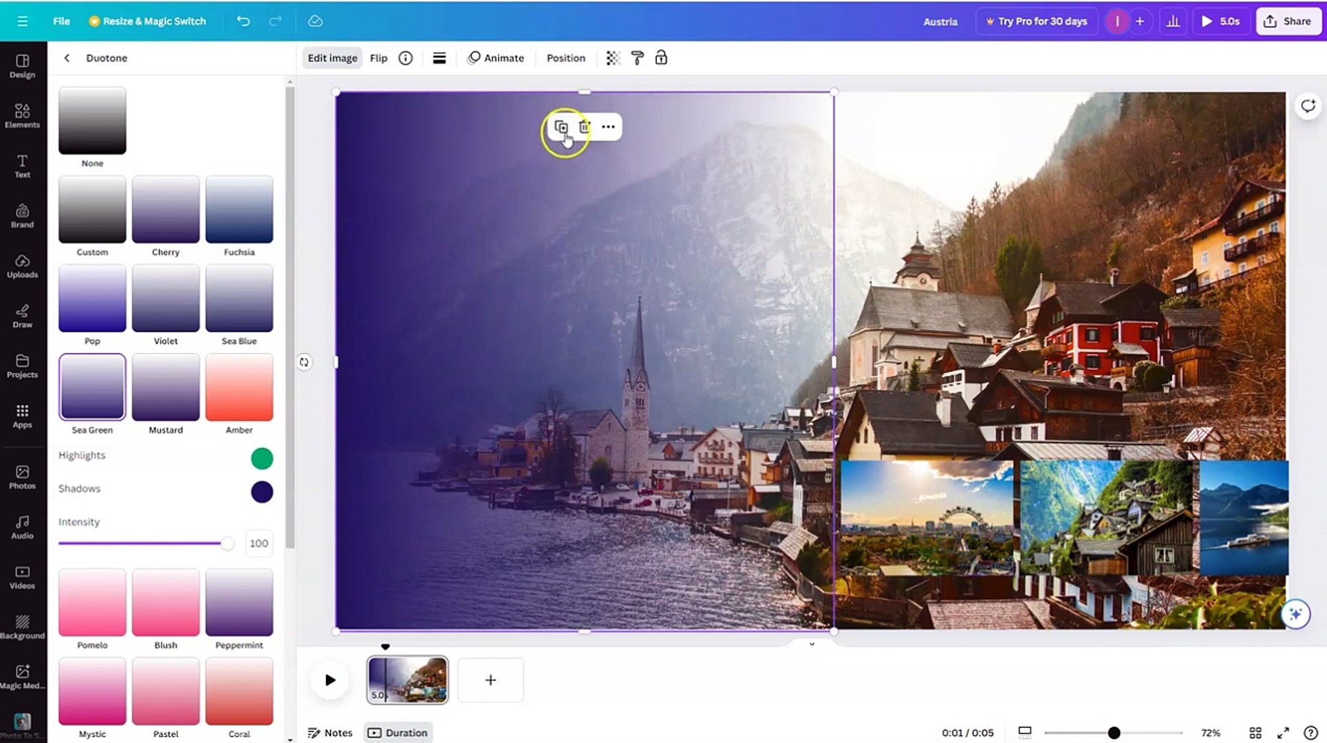Redo the last action
Image resolution: width=1327 pixels, height=743 pixels.
(x=275, y=21)
